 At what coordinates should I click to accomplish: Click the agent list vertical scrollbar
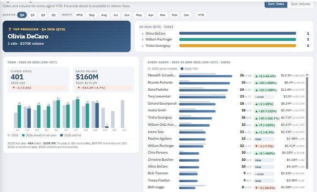click(x=307, y=122)
